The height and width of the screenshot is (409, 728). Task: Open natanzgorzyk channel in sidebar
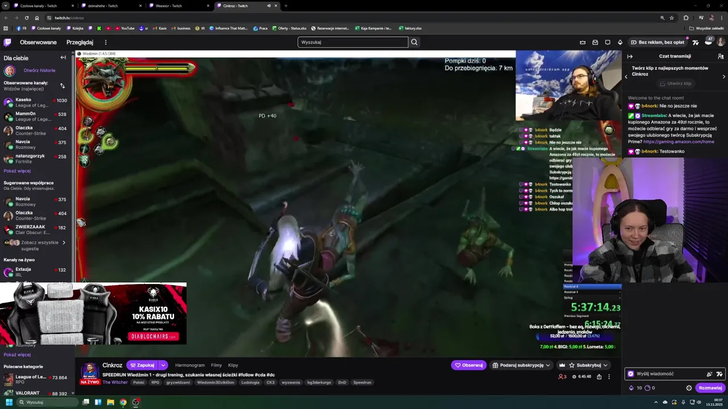tap(37, 158)
